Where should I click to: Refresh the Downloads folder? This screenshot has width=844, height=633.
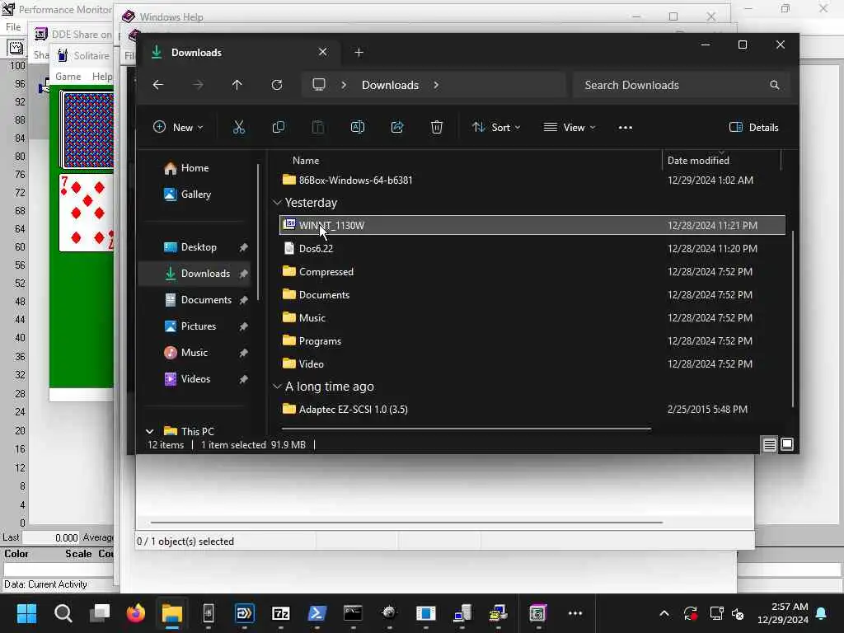pyautogui.click(x=277, y=85)
